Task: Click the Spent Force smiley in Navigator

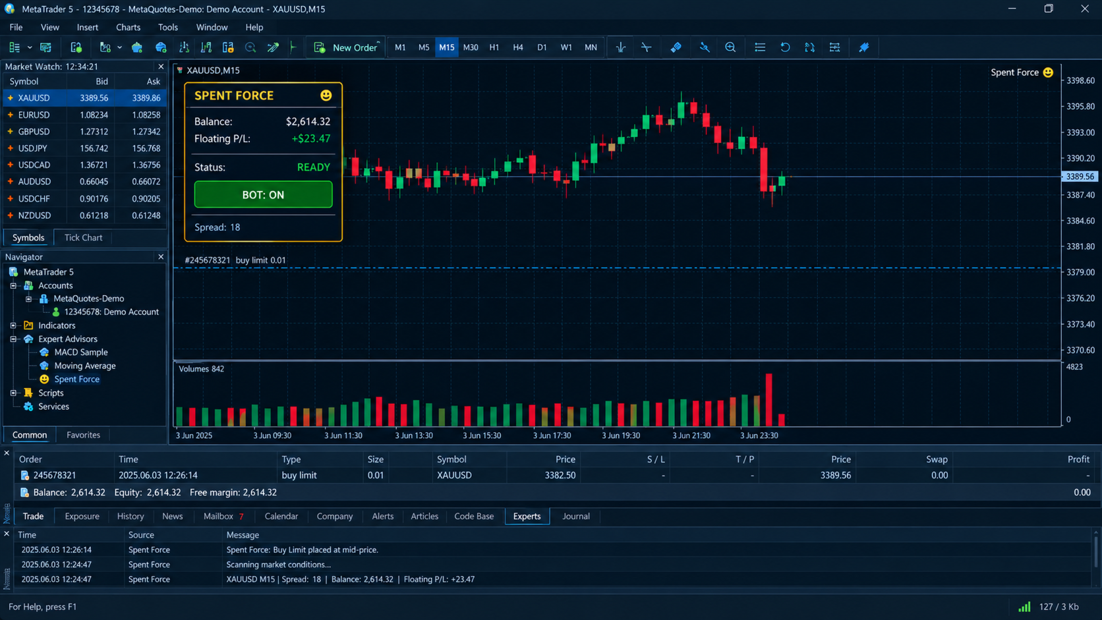Action: 44,379
